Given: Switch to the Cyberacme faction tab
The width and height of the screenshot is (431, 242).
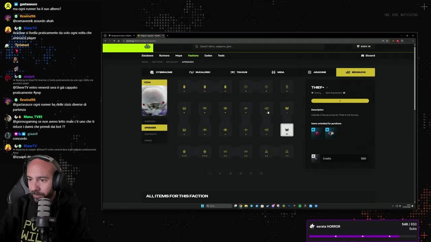Looking at the screenshot, I should coord(161,72).
